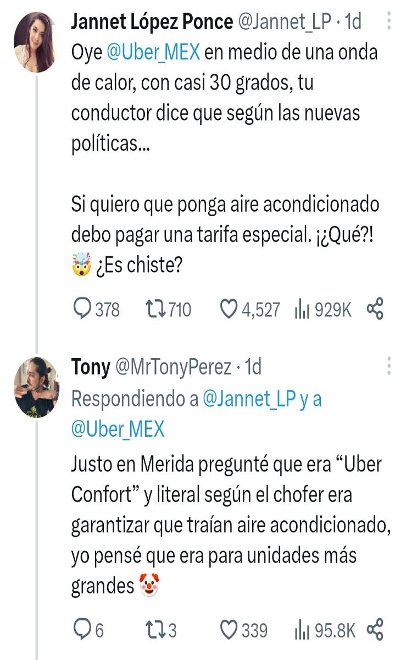
Task: Select Tony's display name
Action: [91, 367]
